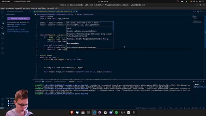The width and height of the screenshot is (206, 116).
Task: Open GitHub Desktop from dock
Action: click(100, 112)
